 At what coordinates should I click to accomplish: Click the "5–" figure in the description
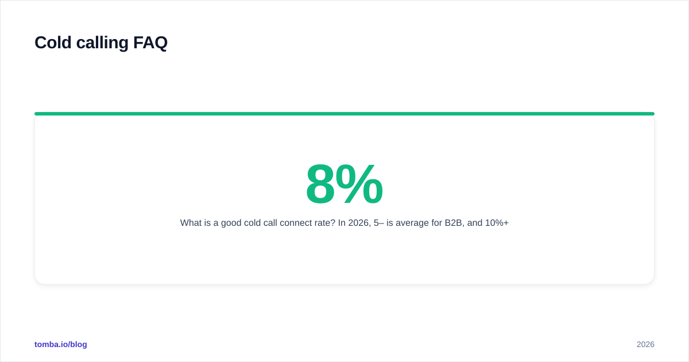click(379, 223)
